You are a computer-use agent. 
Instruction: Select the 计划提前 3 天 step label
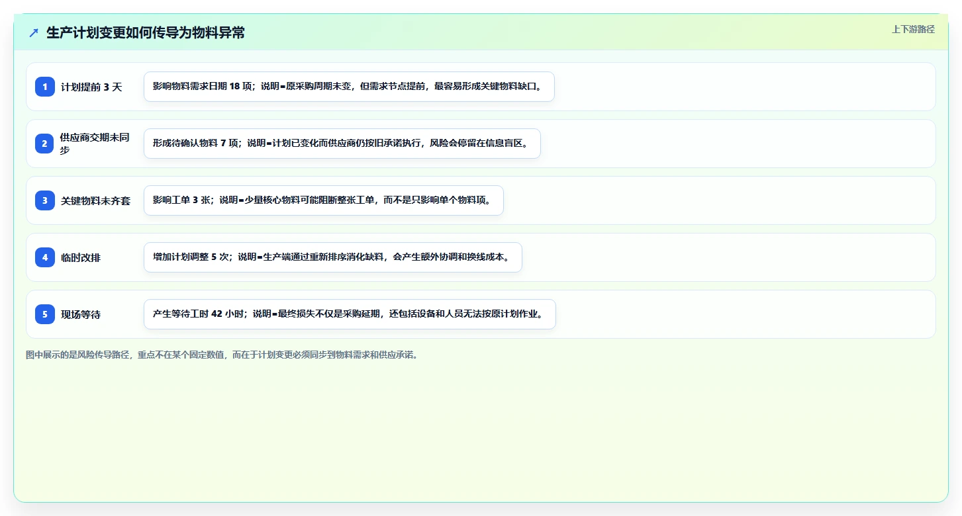(92, 87)
